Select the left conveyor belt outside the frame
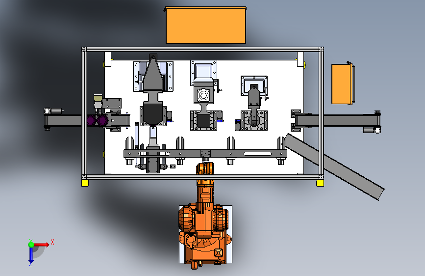This screenshot has height=276, width=425. point(63,121)
